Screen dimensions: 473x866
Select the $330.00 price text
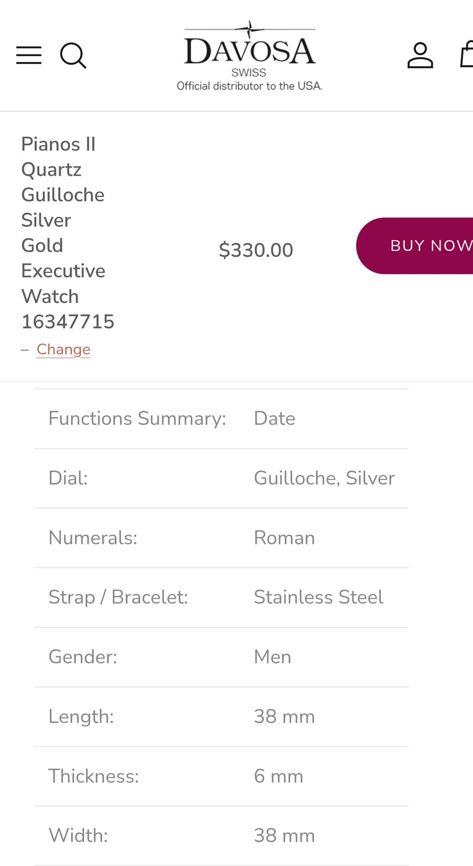click(x=256, y=250)
